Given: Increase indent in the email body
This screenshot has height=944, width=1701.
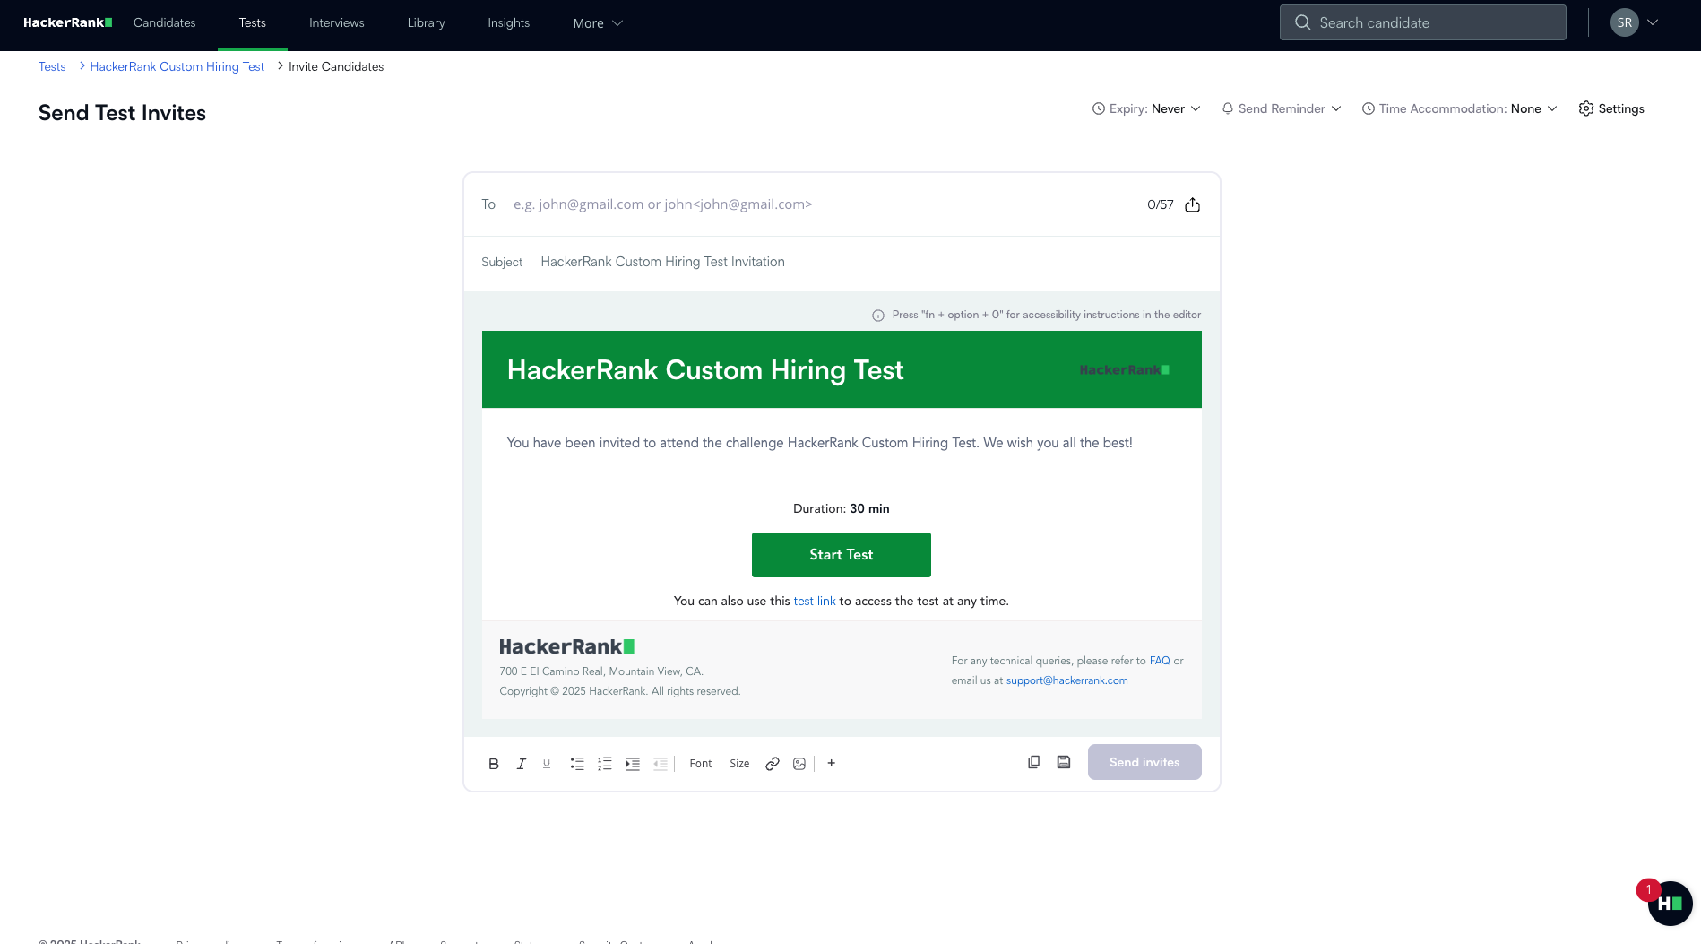Looking at the screenshot, I should [633, 764].
